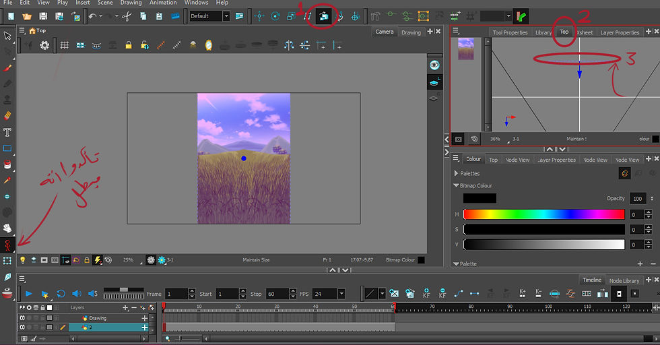Toggle light table bulb in Camera status bar

[x=23, y=260]
